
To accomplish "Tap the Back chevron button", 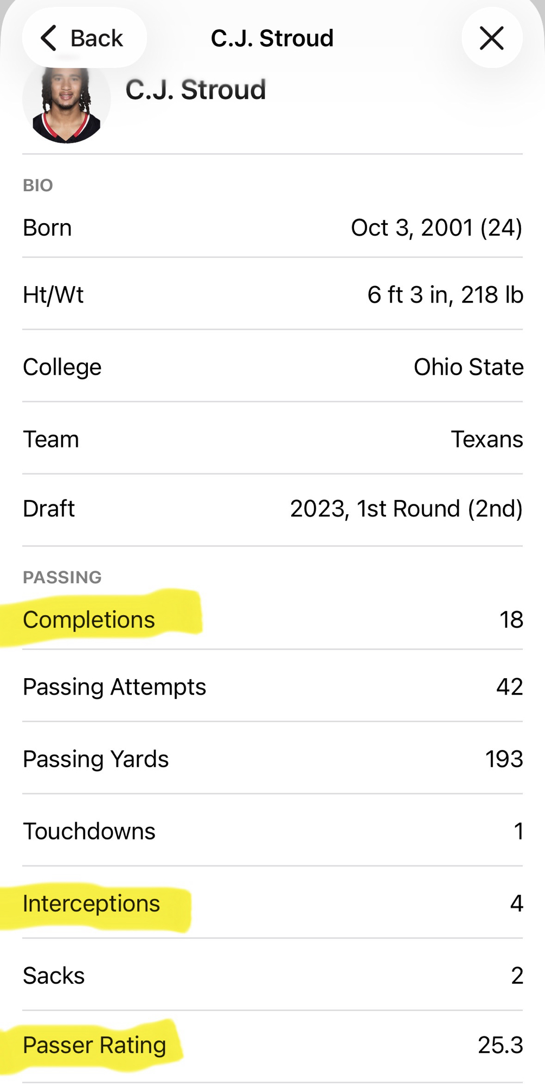I will click(83, 38).
